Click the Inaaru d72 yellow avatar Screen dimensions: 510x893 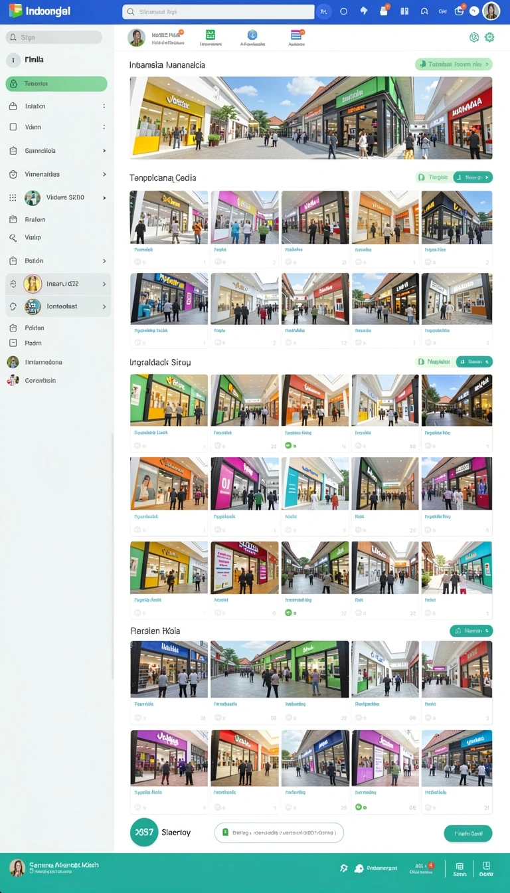click(33, 284)
